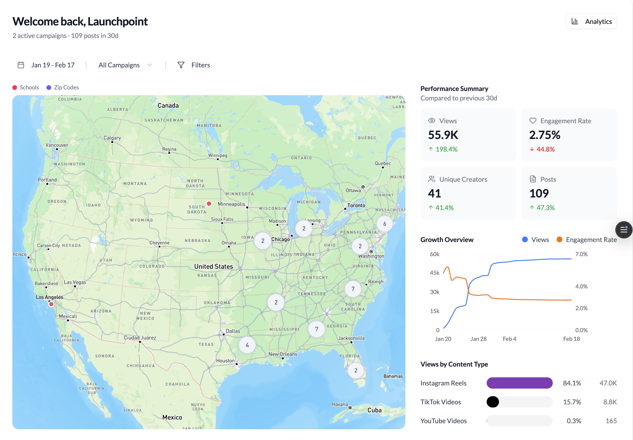
Task: Select the Filters menu item
Action: pos(200,65)
